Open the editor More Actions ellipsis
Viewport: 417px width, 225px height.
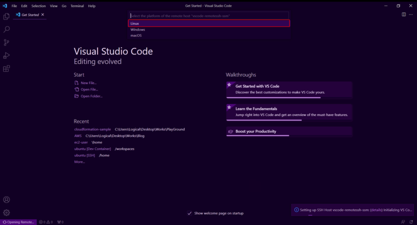click(x=411, y=15)
